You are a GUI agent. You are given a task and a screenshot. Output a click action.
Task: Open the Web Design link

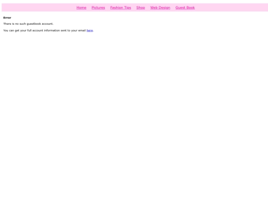160,7
